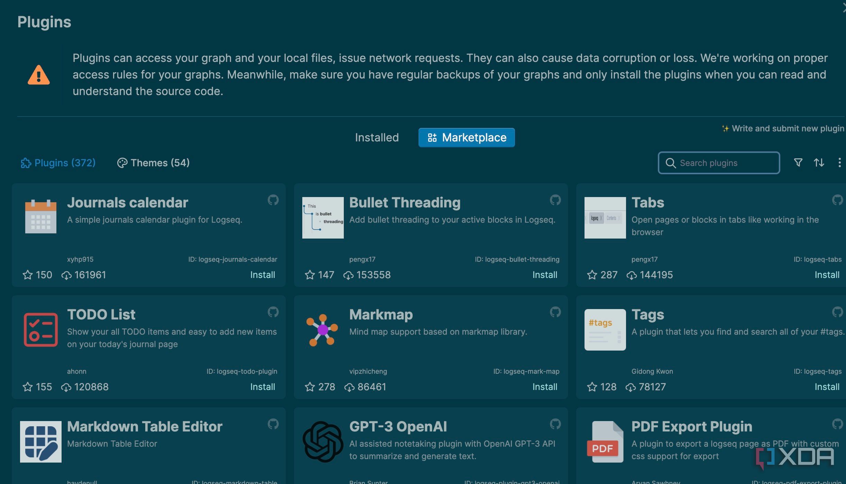Click the GitHub icon on Markmap card
The image size is (846, 484).
pos(555,312)
